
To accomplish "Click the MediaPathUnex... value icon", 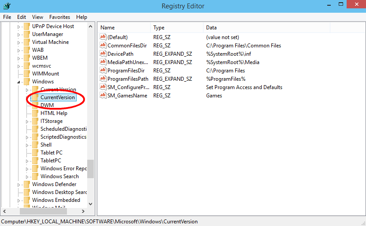I will (x=103, y=62).
